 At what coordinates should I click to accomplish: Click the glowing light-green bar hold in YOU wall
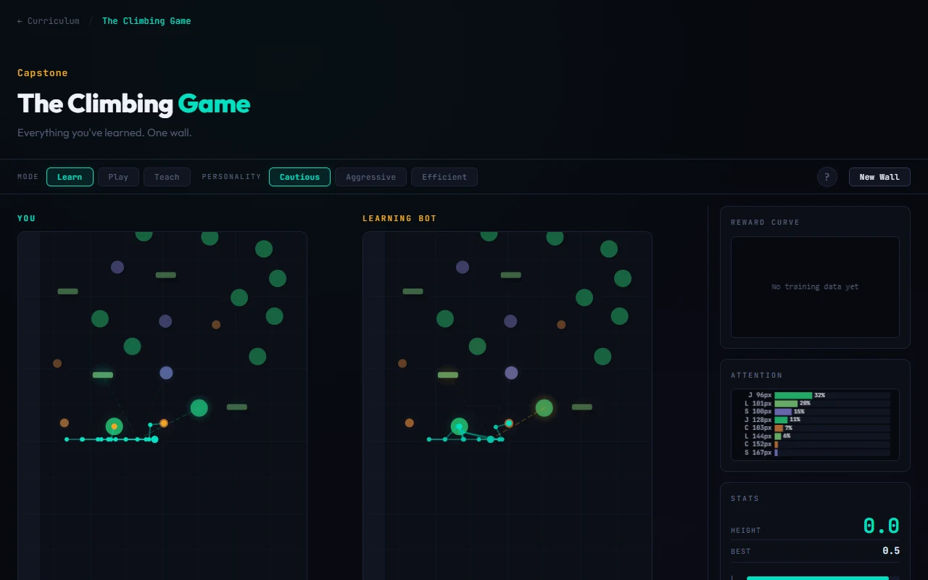pyautogui.click(x=103, y=375)
